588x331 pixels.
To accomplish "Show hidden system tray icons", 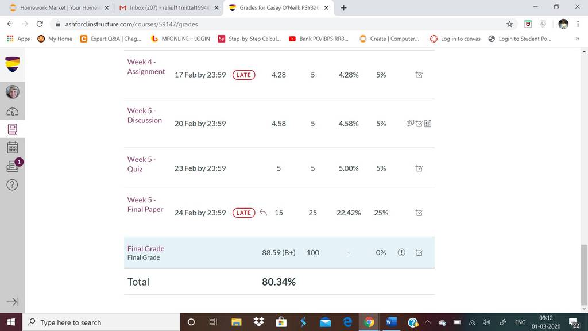I will 427,322.
